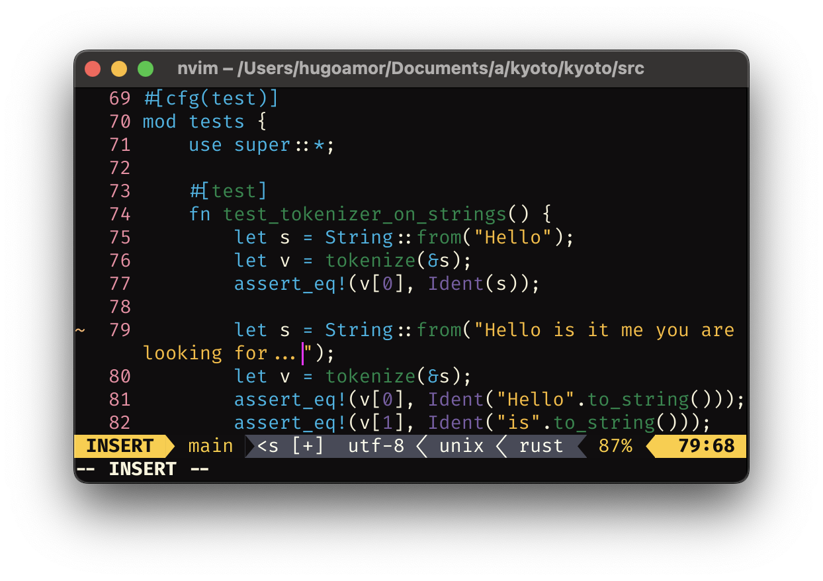Click the '79:68' cursor position indicator

(707, 446)
